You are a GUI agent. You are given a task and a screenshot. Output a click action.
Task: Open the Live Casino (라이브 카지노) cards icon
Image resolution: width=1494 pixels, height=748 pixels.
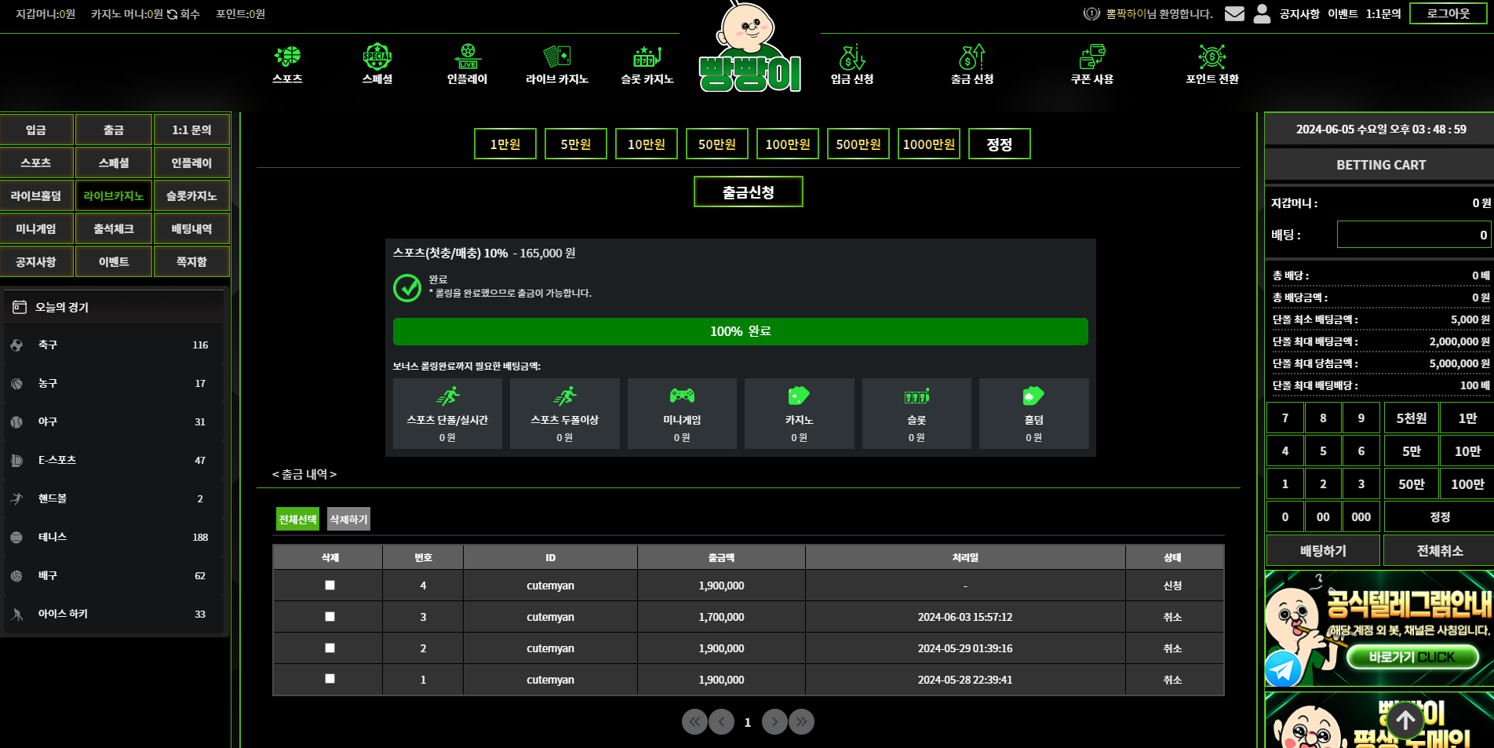(556, 57)
